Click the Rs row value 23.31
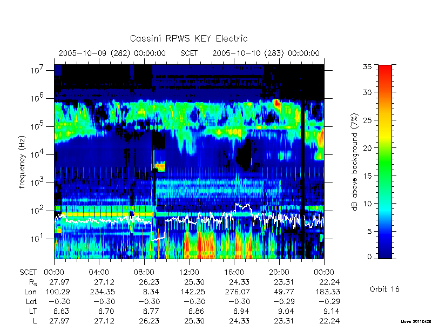The height and width of the screenshot is (324, 432). click(x=285, y=282)
